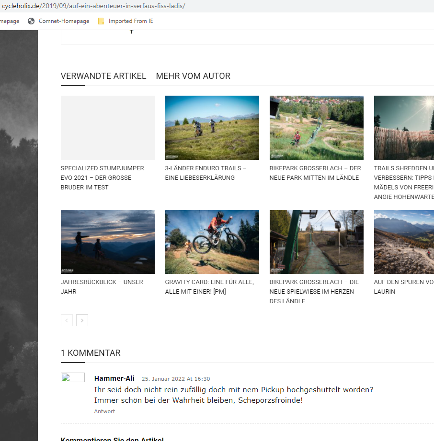Image resolution: width=434 pixels, height=441 pixels.
Task: Open the Specialized Stumpjumper EVO 2021 title link
Action: [102, 177]
